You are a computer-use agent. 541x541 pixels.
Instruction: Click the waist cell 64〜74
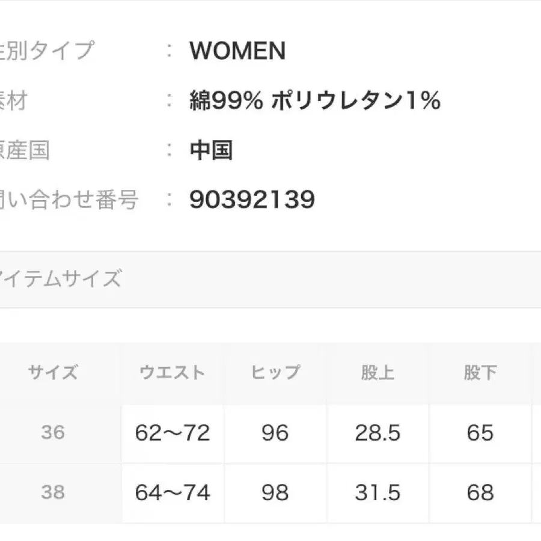172,493
